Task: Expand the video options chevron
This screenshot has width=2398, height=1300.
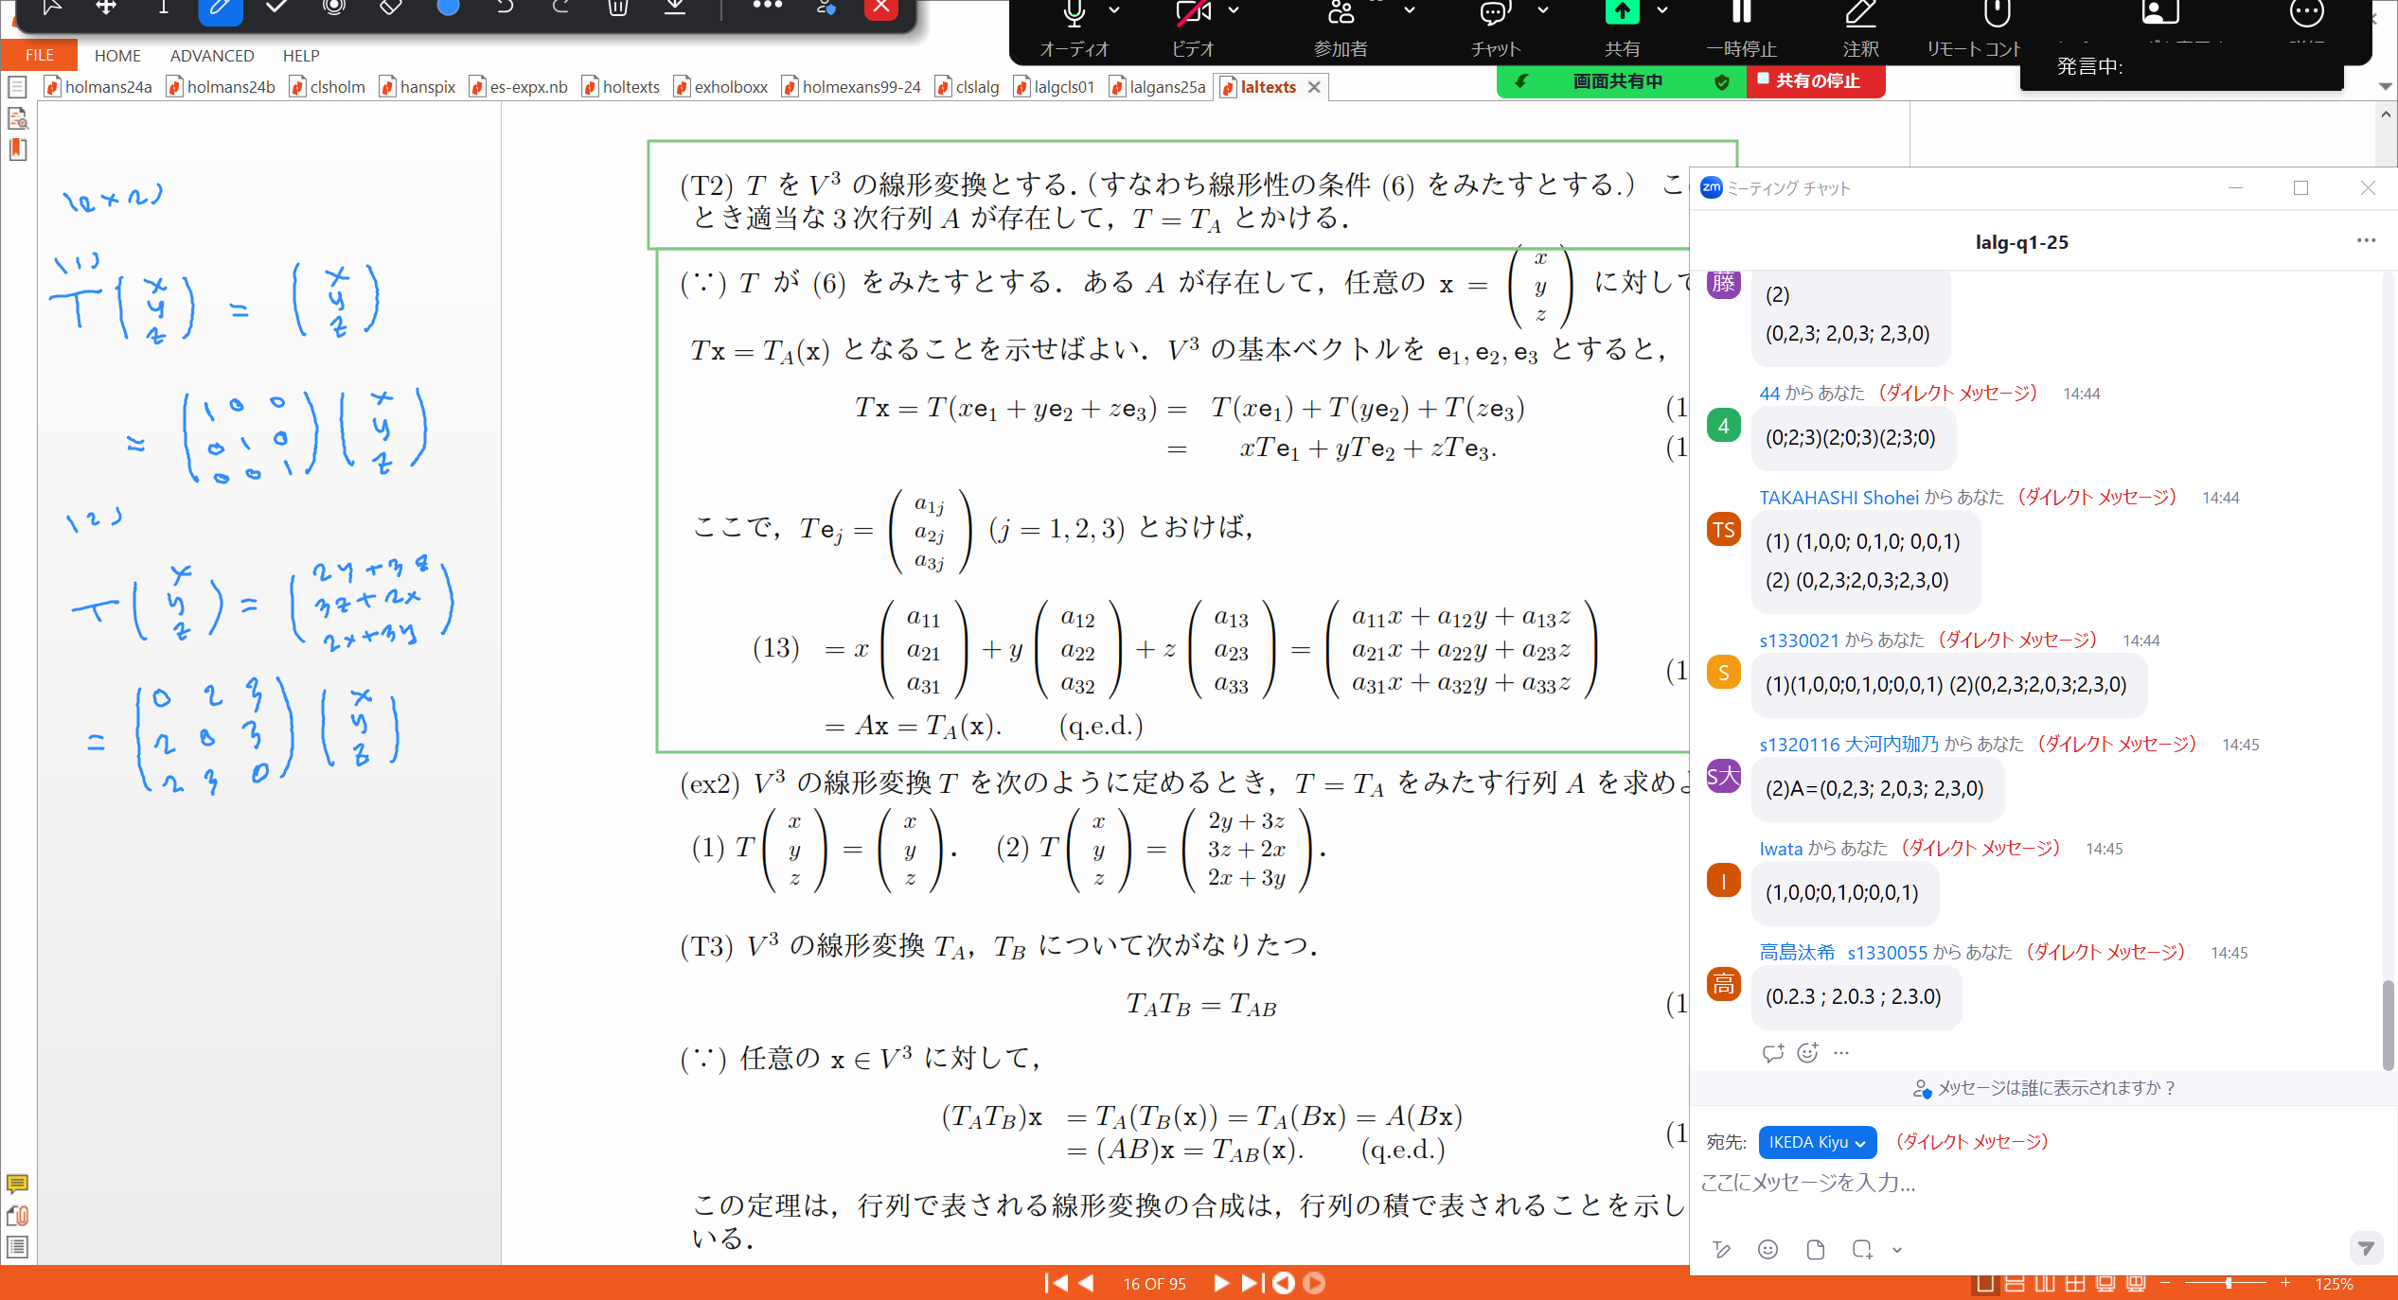Action: 1234,10
